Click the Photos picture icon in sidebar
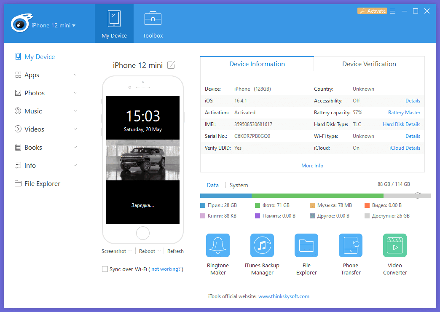This screenshot has width=440, height=312. [x=18, y=93]
